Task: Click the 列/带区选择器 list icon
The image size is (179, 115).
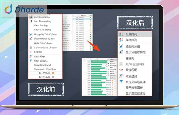Action: 121,64
